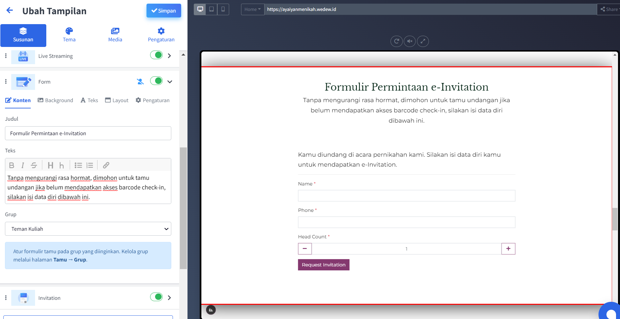Open the Grup dropdown showing Teman Kuliah
The height and width of the screenshot is (319, 620).
(88, 229)
